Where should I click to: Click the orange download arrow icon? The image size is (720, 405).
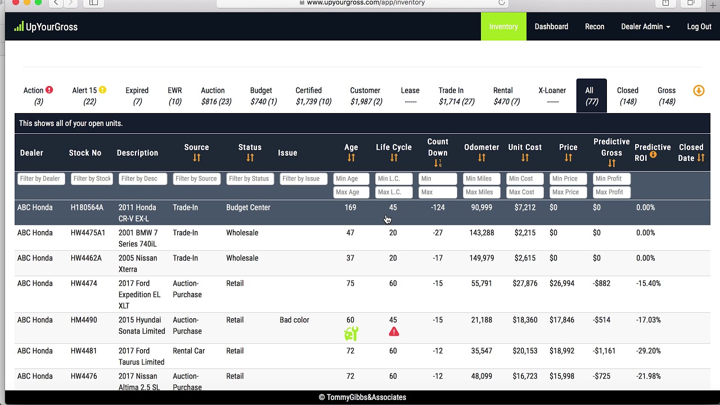click(x=699, y=91)
